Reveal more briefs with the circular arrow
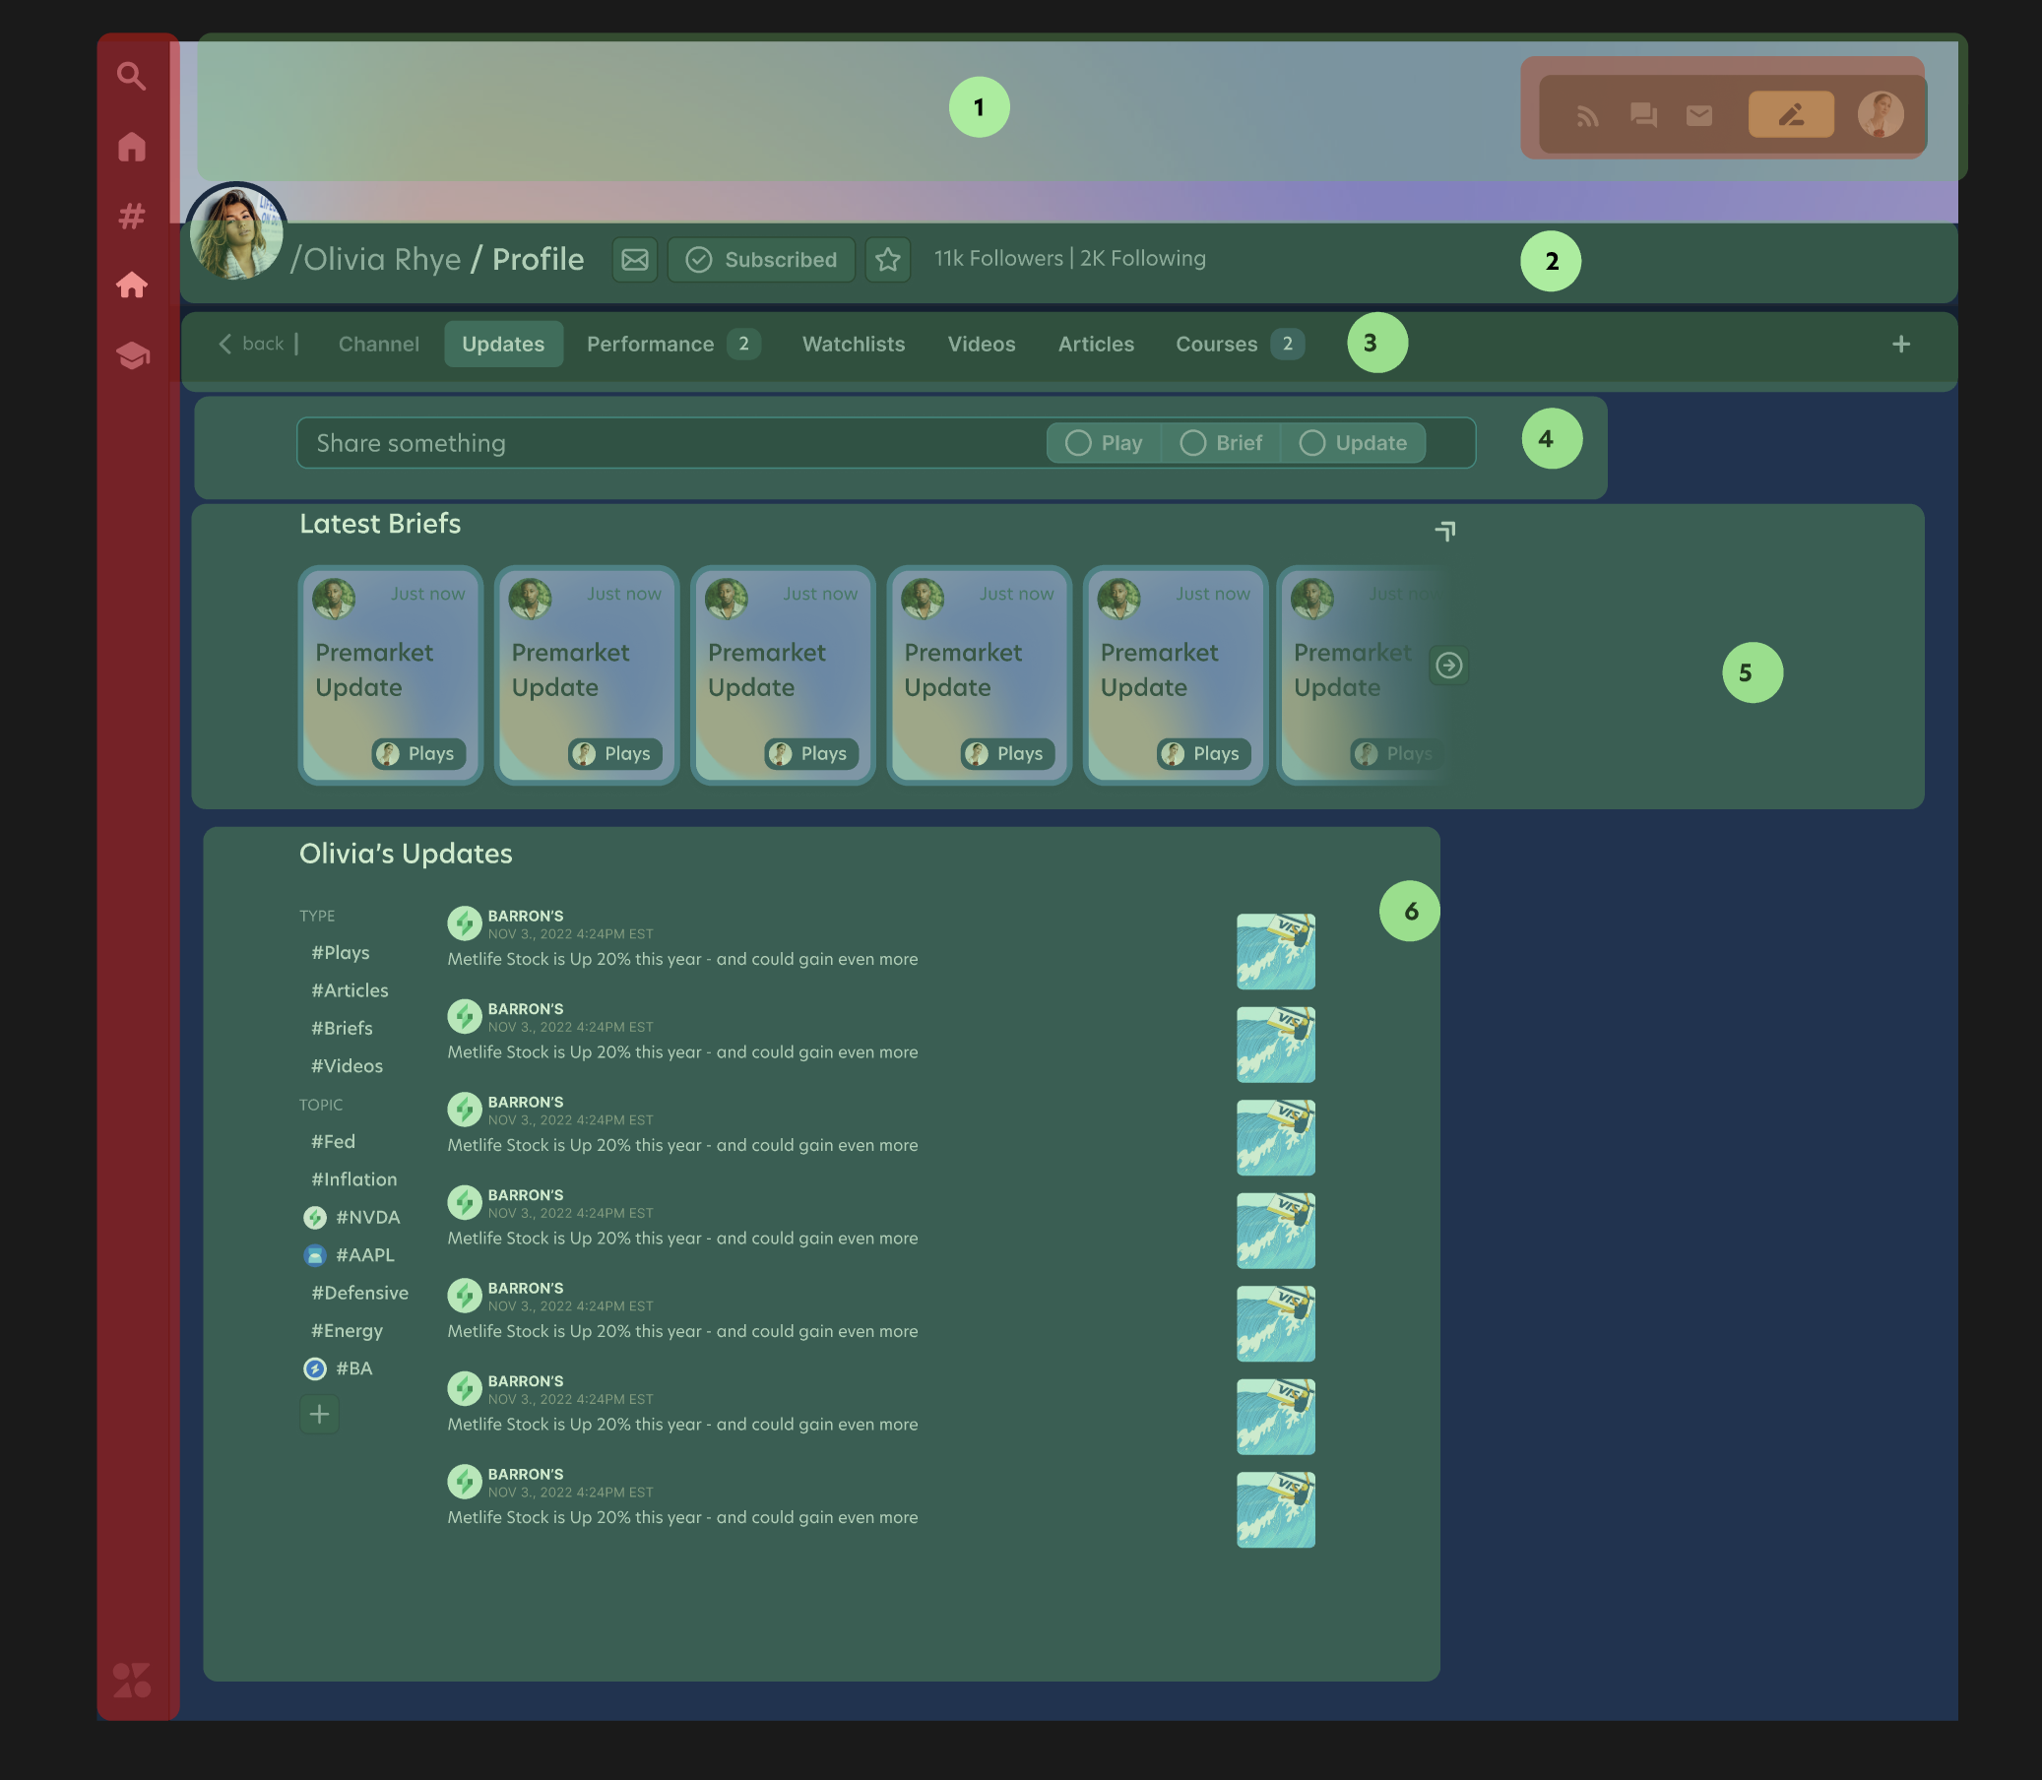This screenshot has width=2042, height=1780. pos(1449,666)
